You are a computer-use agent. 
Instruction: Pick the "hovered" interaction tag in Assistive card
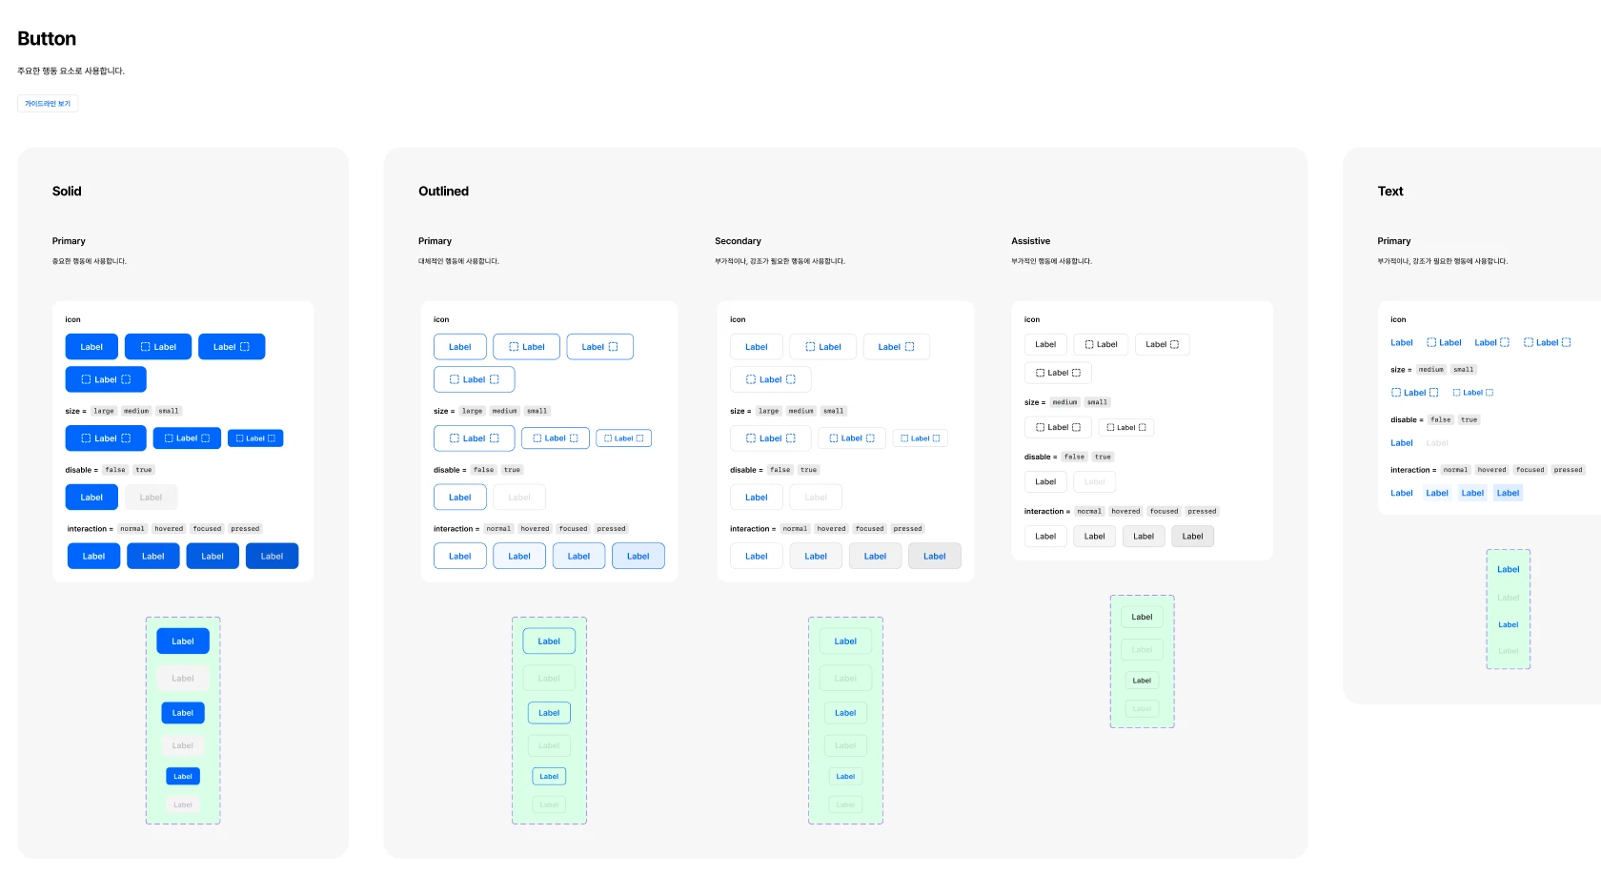(x=1125, y=511)
